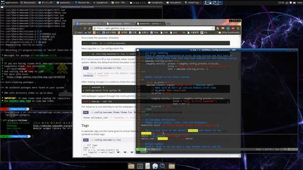Click the x11-terms/xterm link in wiki page
Screen dimensions: 303x170
tap(92, 59)
